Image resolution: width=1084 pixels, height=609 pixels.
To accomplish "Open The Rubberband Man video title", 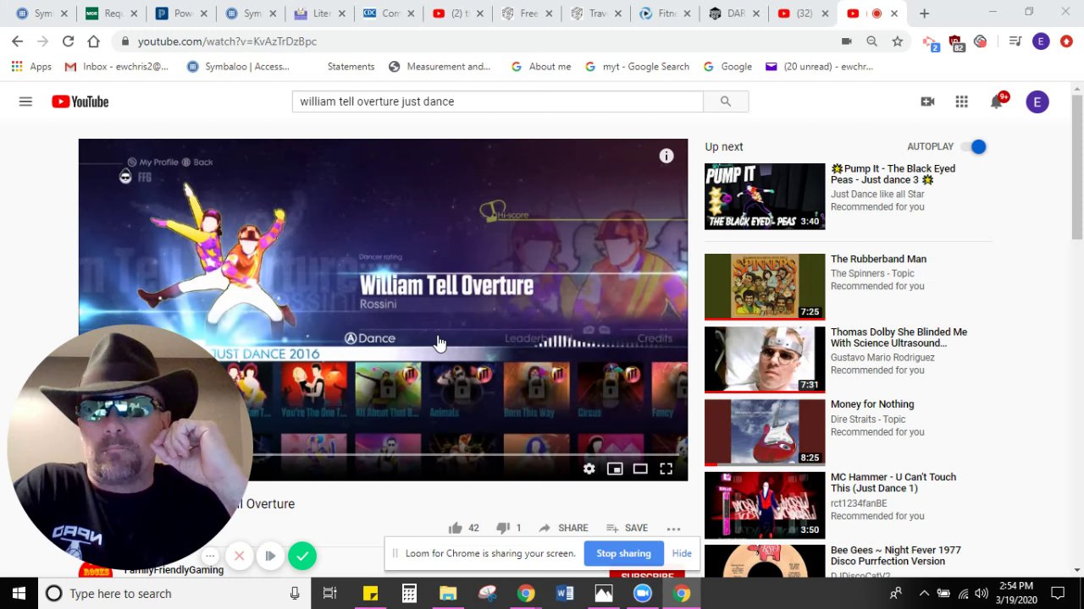I will (878, 259).
